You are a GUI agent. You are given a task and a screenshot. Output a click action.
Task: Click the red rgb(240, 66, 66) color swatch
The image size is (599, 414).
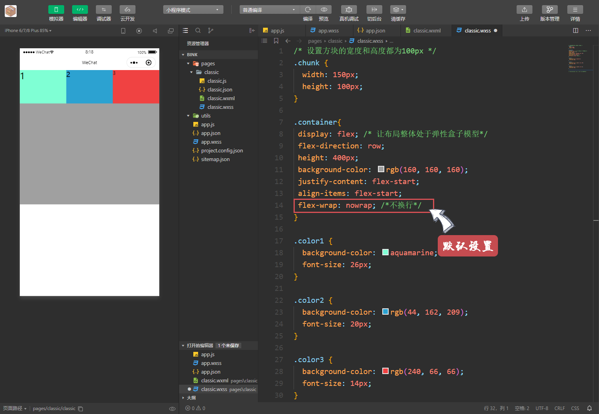385,371
